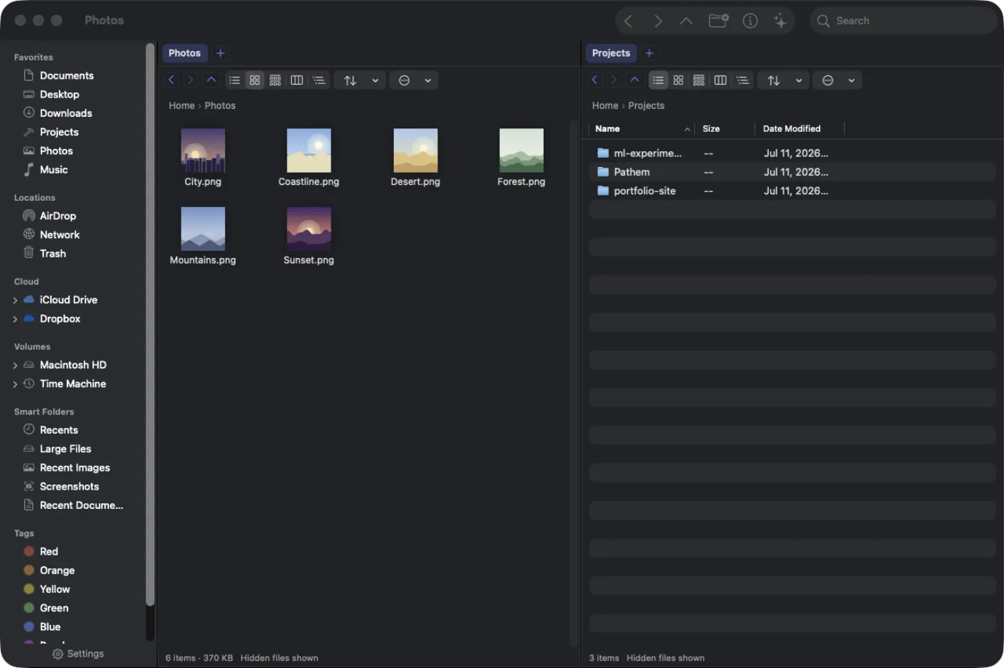Screen dimensions: 1004x668
Task: Select the Pathem folder row
Action: [792, 172]
